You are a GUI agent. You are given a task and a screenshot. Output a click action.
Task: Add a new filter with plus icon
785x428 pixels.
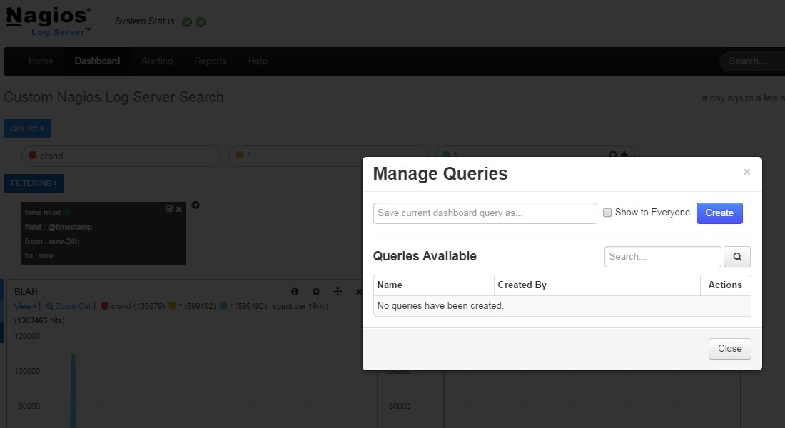click(x=196, y=205)
